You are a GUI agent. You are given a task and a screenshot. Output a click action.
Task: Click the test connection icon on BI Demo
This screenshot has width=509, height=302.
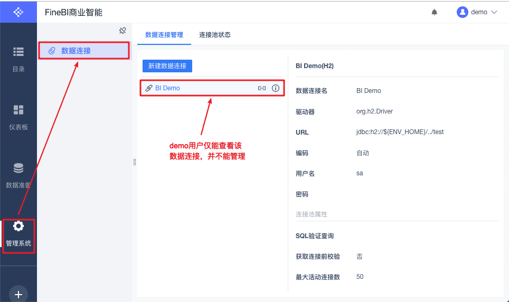tap(262, 88)
